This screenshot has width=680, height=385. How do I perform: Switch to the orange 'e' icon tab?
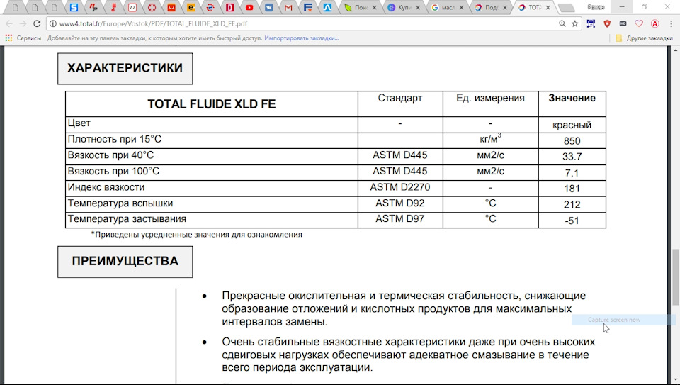click(191, 7)
